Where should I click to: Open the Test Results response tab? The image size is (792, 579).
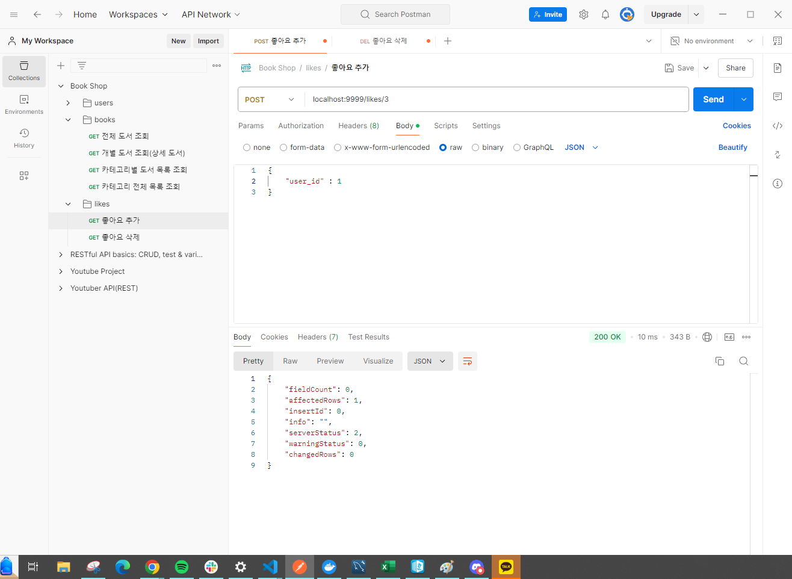click(368, 337)
